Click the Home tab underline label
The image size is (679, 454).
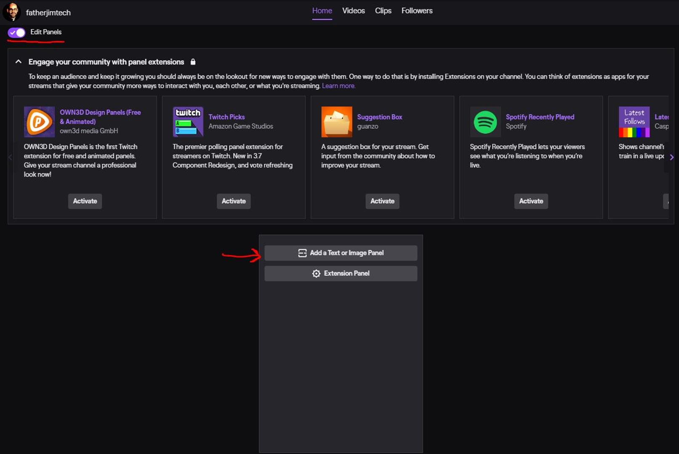322,11
